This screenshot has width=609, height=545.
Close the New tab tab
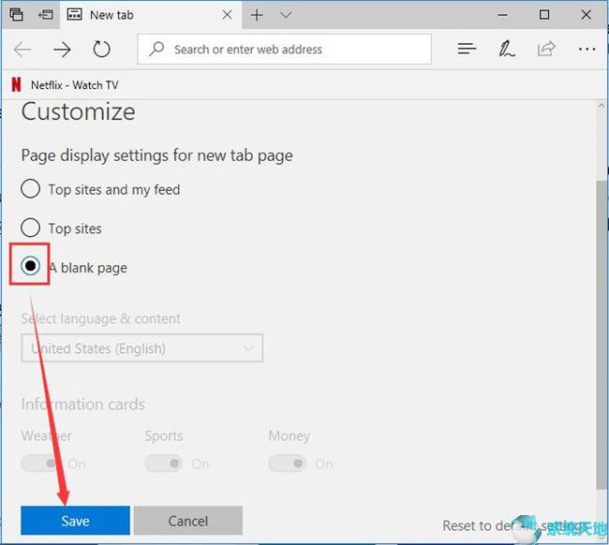pos(228,15)
